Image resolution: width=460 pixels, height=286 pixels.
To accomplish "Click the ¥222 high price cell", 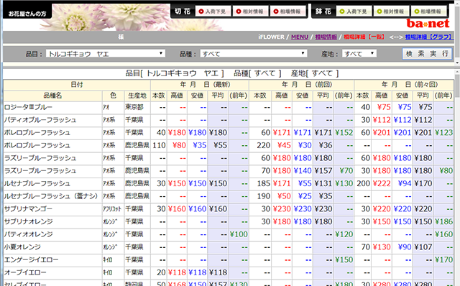I will click(382, 183).
